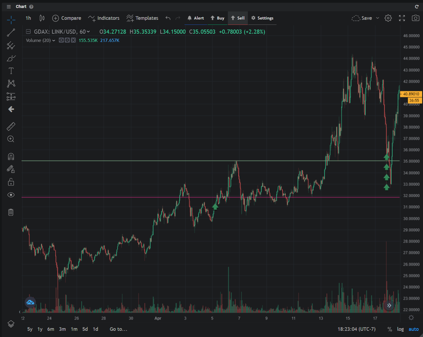Select the 3m time range
Viewport: 423px width, 337px height.
(x=62, y=329)
